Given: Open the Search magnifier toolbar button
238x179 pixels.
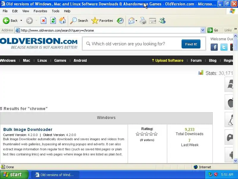Looking at the screenshot, I should point(79,21).
